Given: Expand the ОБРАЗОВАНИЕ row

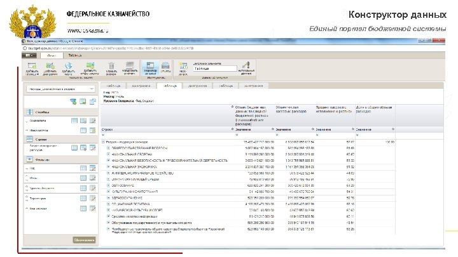Looking at the screenshot, I should pyautogui.click(x=108, y=185).
